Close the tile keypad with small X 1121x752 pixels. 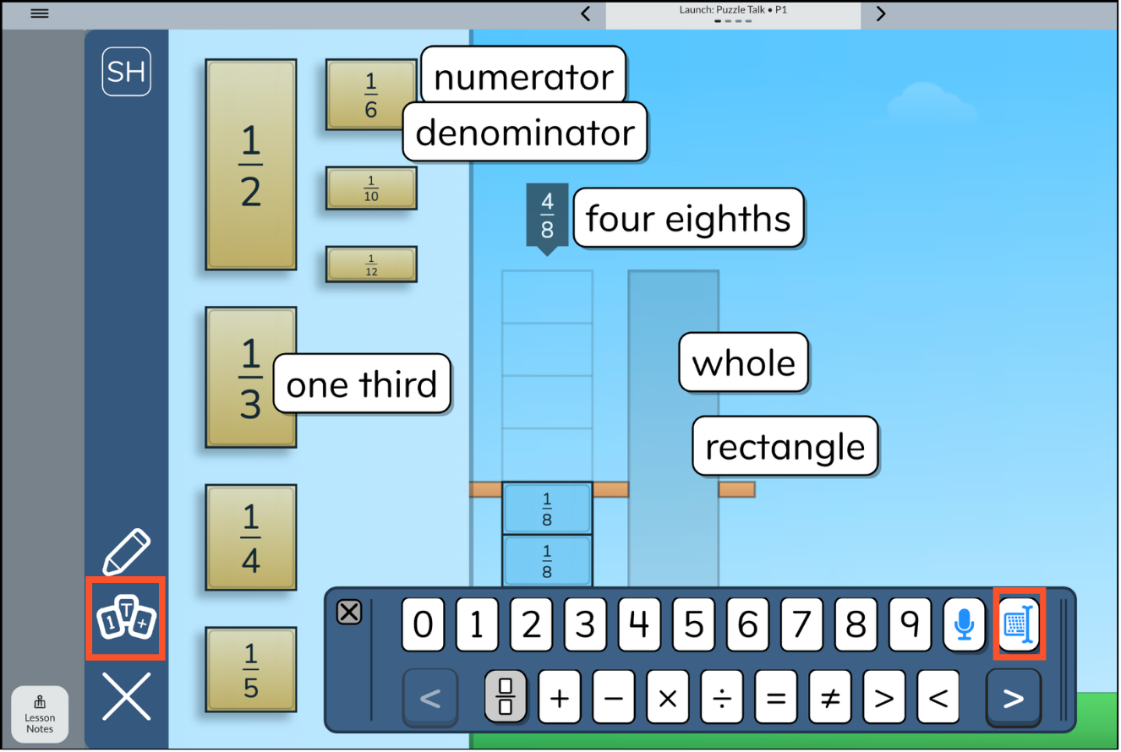[x=348, y=613]
